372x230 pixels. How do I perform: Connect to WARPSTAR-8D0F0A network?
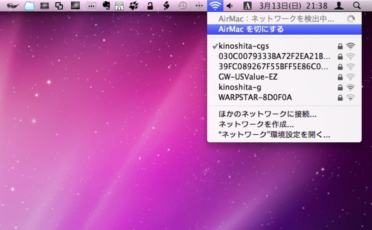tap(284, 98)
